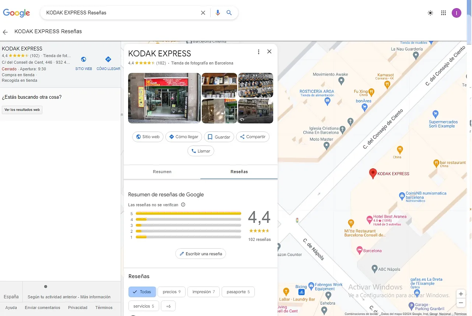This screenshot has height=316, width=472.
Task: Click the Llamar button
Action: pyautogui.click(x=201, y=151)
